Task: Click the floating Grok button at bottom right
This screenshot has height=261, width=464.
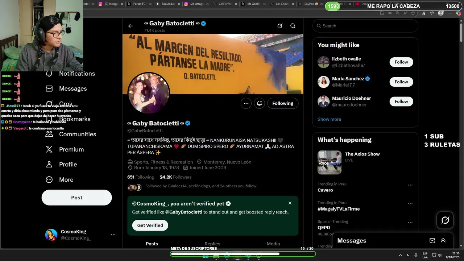Action: coord(445,220)
